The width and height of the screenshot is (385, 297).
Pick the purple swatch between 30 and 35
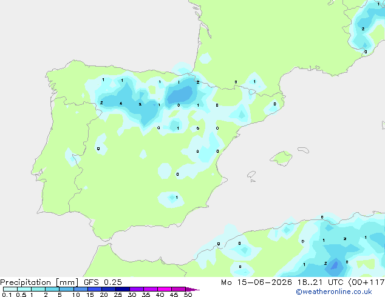(136, 289)
